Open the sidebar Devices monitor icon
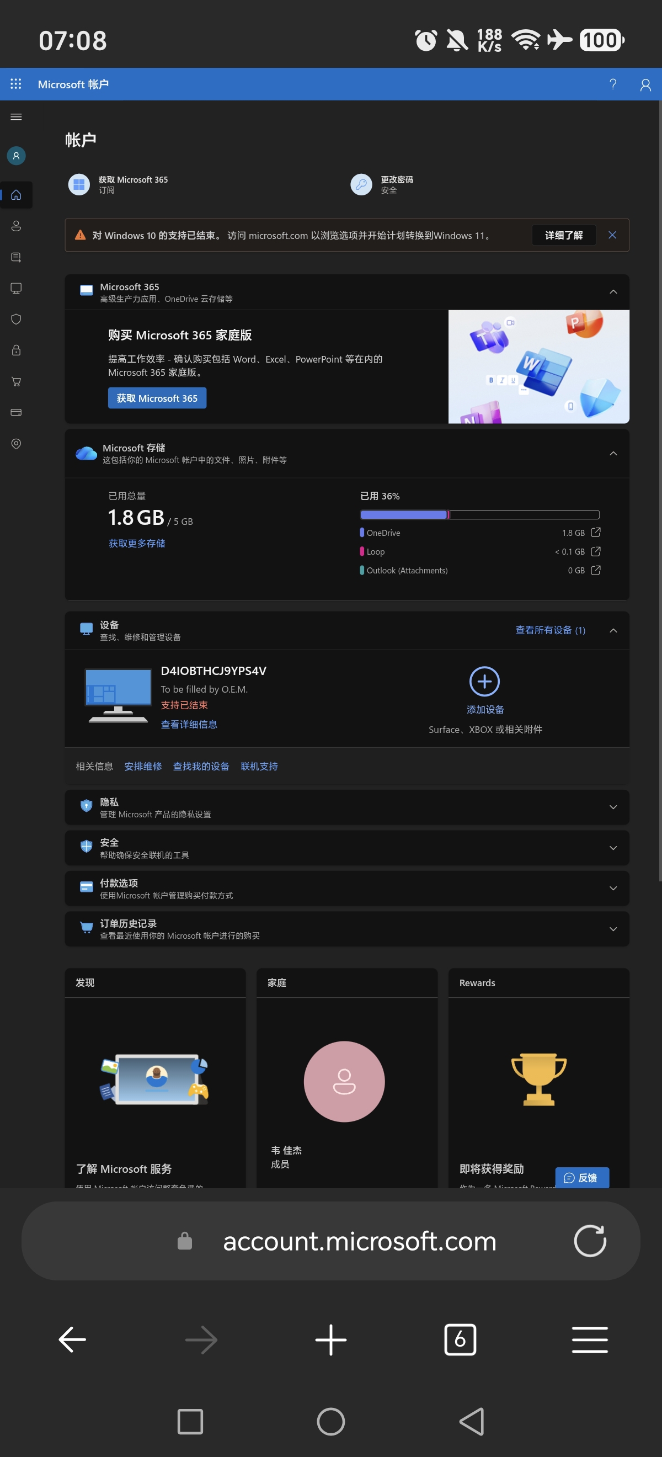The width and height of the screenshot is (662, 1457). coord(16,288)
